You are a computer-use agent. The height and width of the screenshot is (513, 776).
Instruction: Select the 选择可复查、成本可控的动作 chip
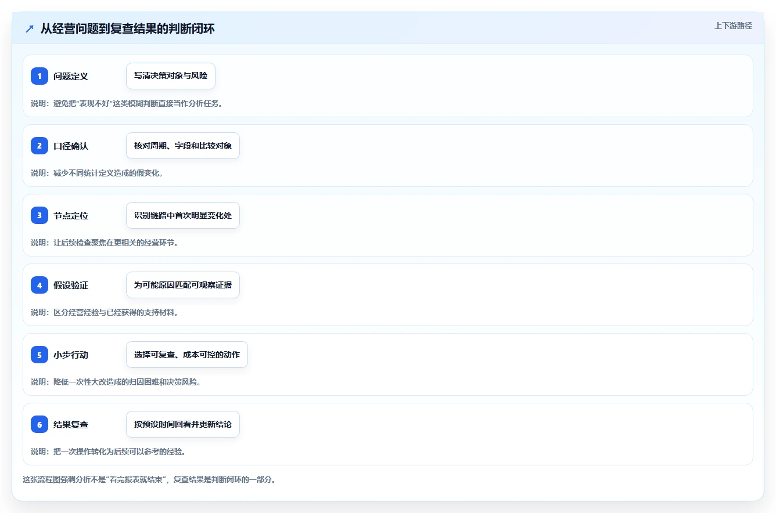[187, 355]
